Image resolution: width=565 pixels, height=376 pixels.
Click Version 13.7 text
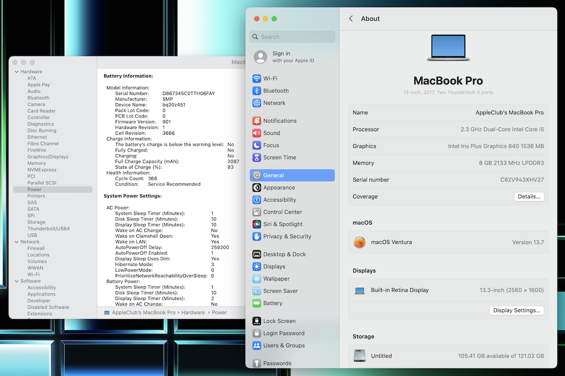tap(528, 242)
